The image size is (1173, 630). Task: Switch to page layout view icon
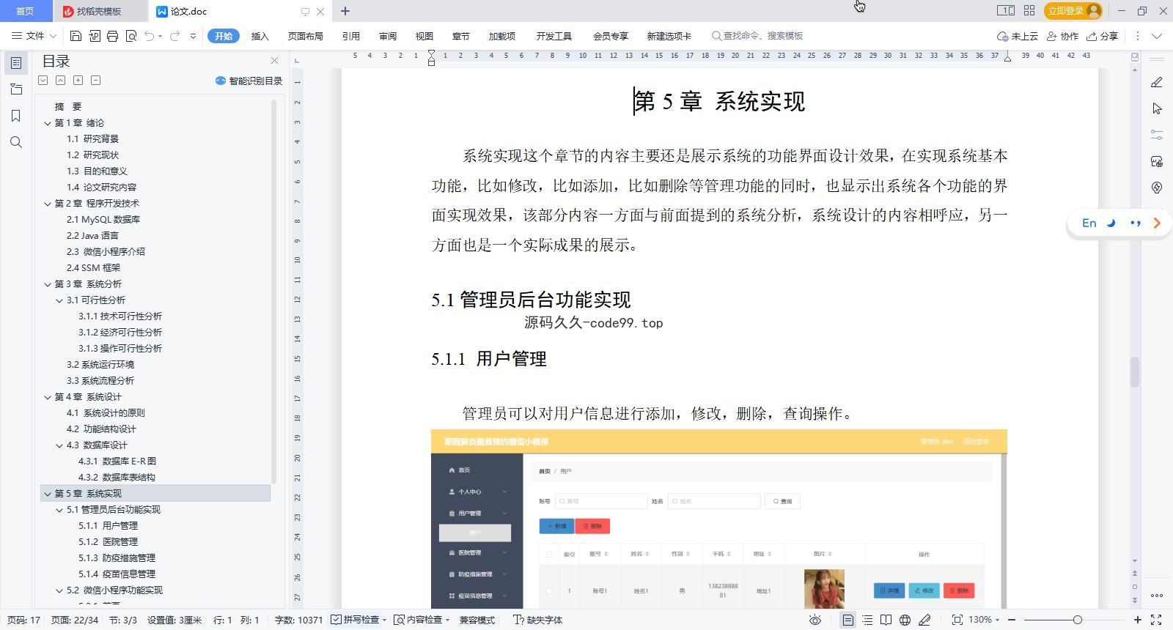[x=848, y=620]
